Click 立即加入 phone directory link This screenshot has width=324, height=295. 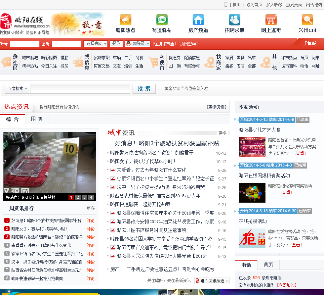pyautogui.click(x=287, y=285)
